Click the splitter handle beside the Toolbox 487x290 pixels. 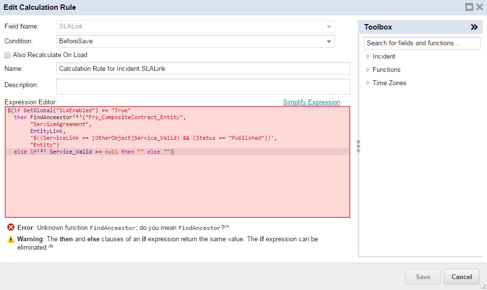[x=358, y=147]
